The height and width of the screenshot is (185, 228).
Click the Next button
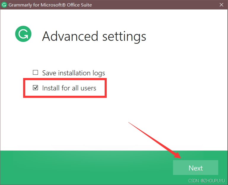click(x=195, y=168)
